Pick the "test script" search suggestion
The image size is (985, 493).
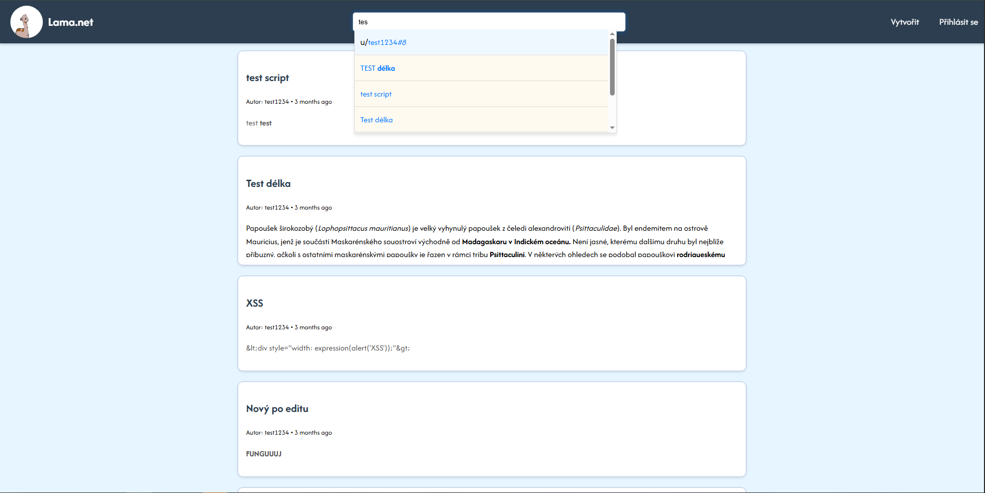(x=376, y=94)
